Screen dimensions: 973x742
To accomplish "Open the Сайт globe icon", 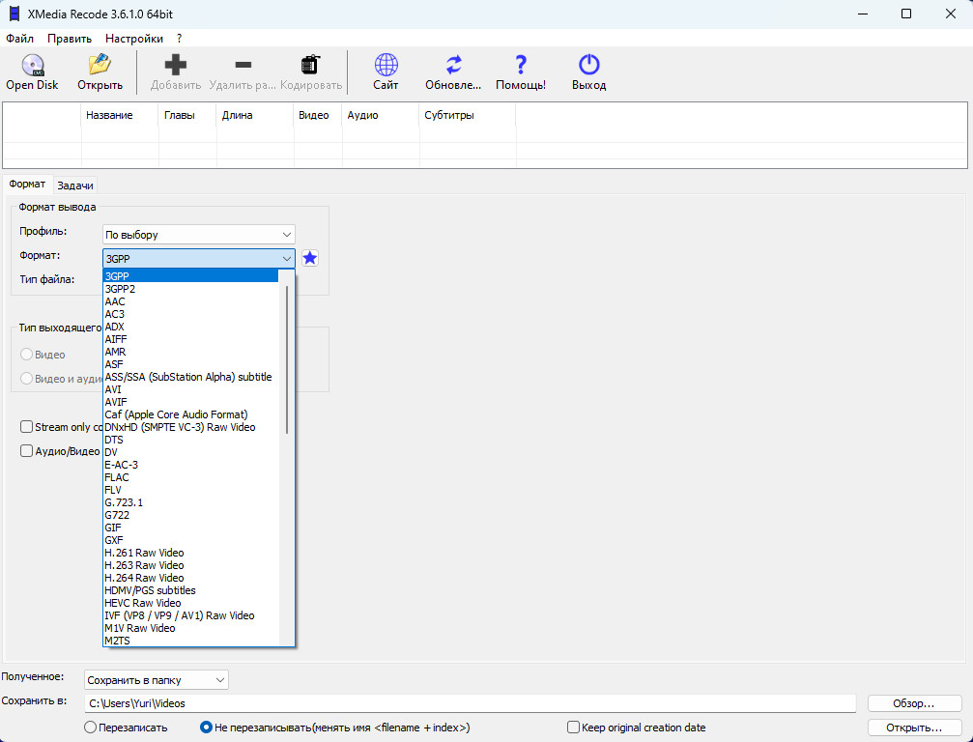I will tap(386, 65).
